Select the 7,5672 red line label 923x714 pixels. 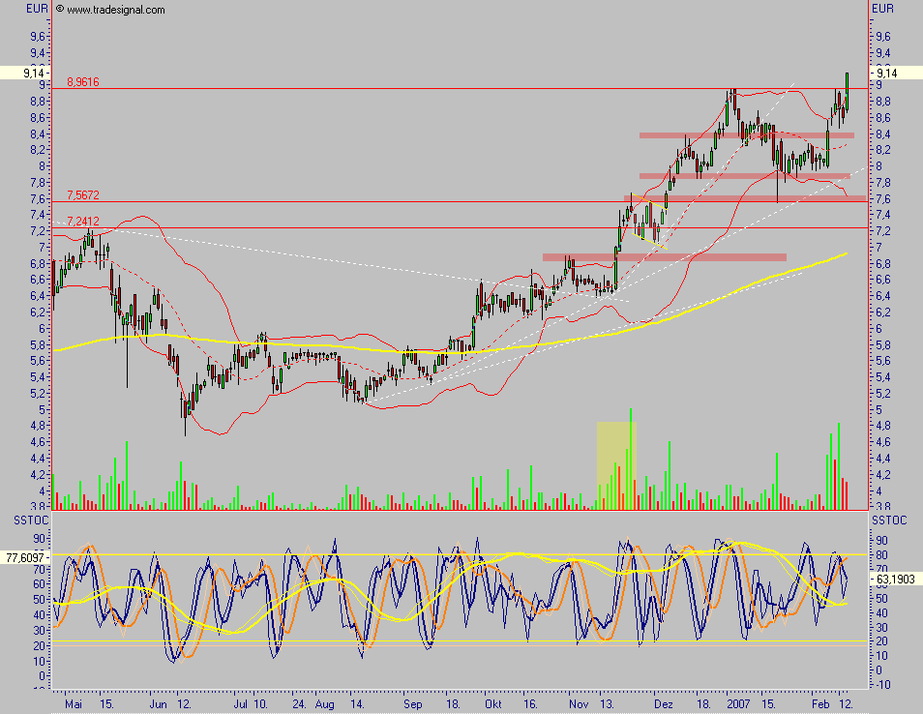point(82,195)
